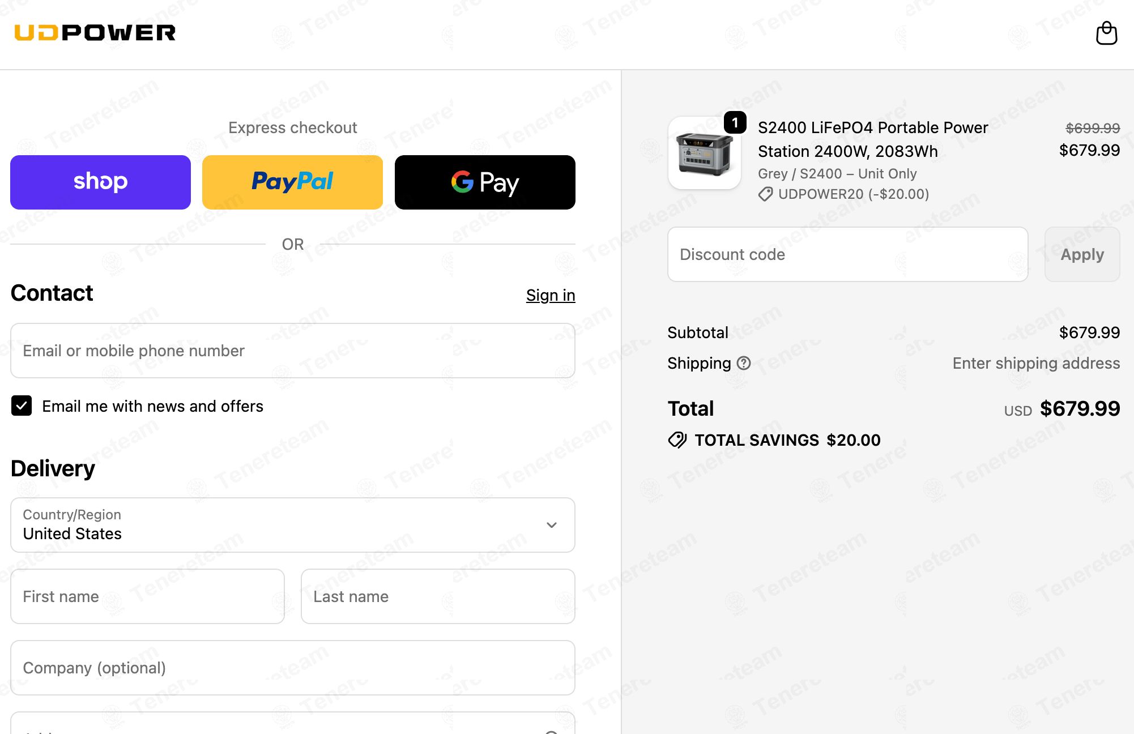Click the crossed-out $699.99 price

1093,128
